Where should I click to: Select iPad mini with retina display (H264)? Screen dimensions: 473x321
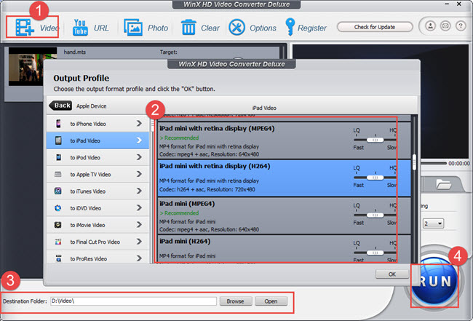tap(284, 178)
